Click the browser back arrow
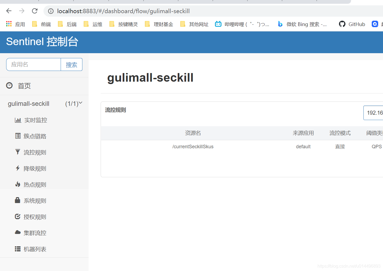This screenshot has width=383, height=271. click(x=9, y=11)
